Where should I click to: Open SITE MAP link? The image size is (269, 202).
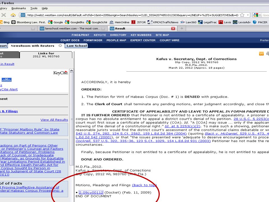pos(162,35)
